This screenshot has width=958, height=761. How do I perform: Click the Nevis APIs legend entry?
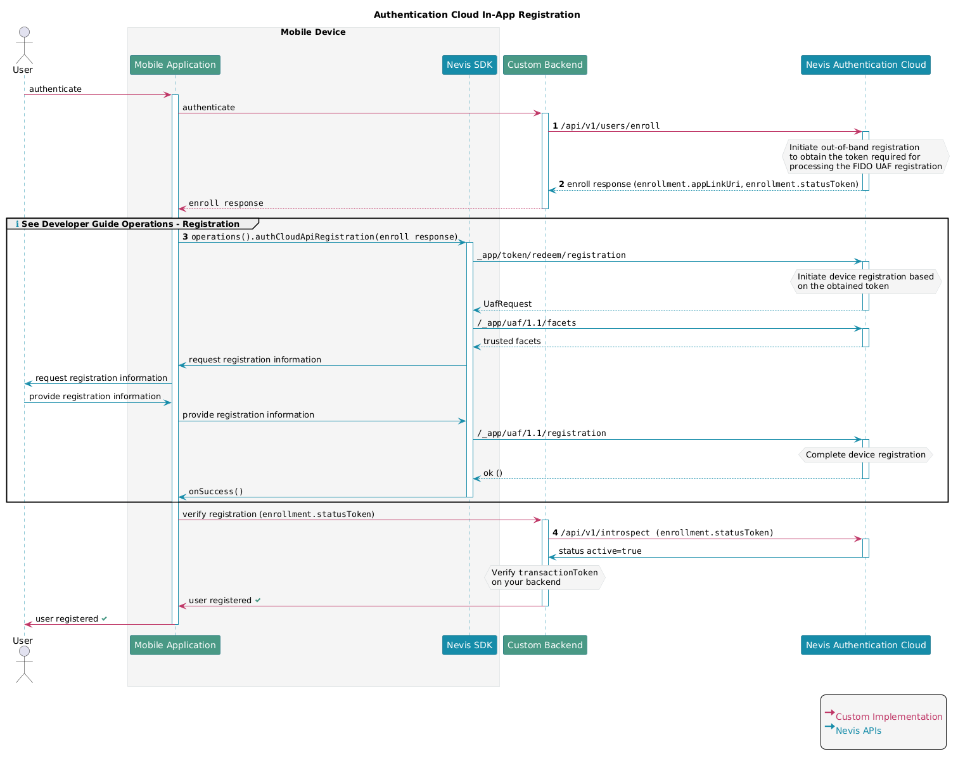(x=859, y=731)
